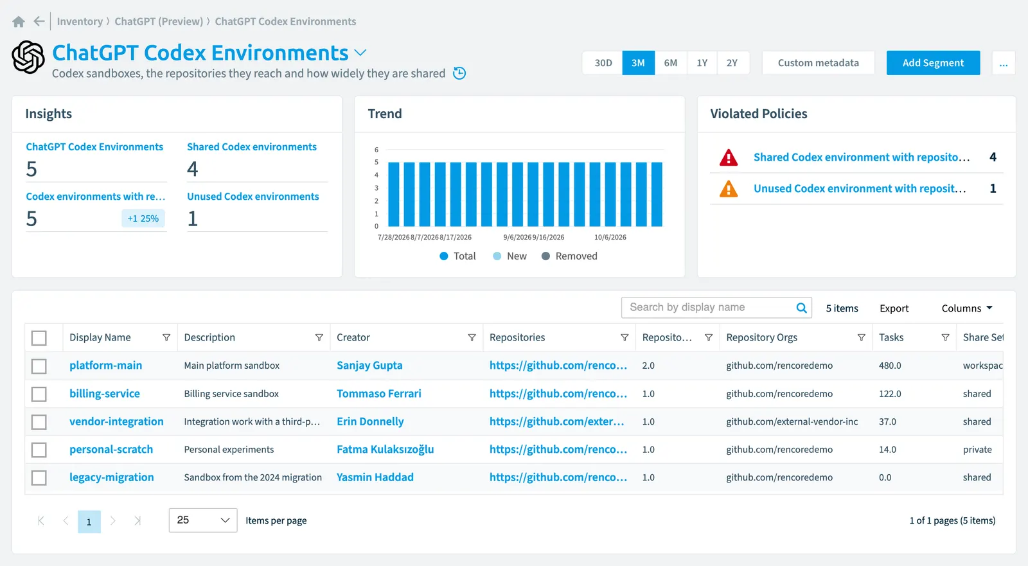Select the 30D time range tab

tap(603, 63)
